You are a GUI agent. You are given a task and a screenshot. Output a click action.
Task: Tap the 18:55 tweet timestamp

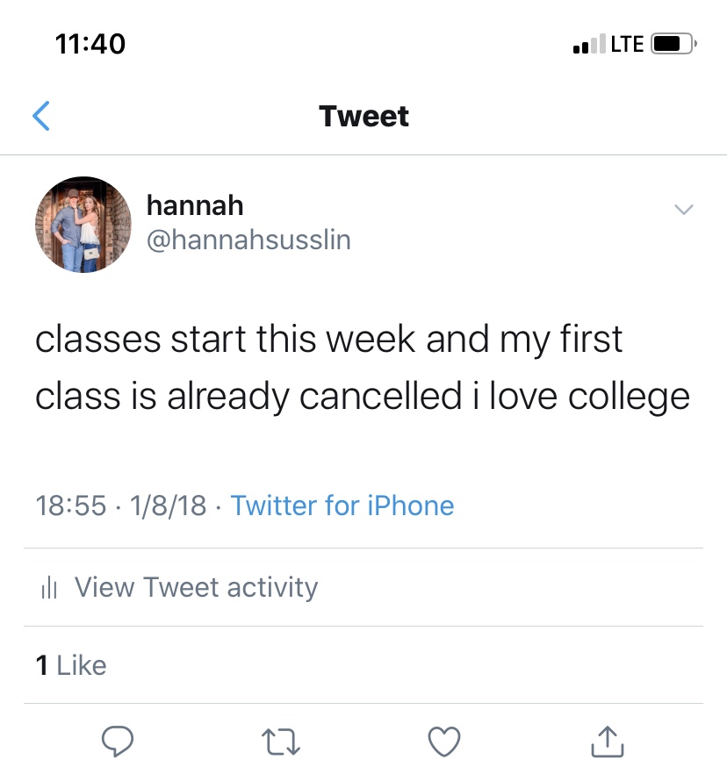point(71,505)
